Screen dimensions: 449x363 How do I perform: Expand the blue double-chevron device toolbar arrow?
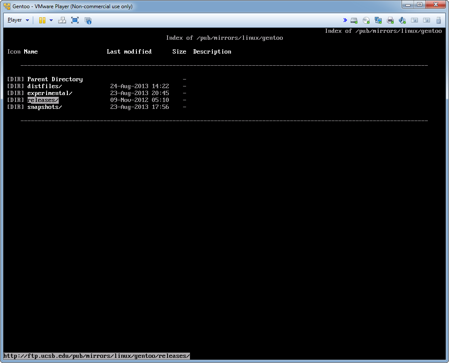345,20
